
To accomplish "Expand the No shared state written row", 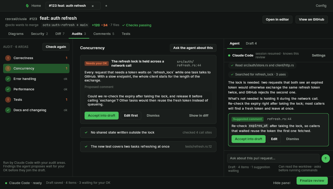I will [148, 133].
